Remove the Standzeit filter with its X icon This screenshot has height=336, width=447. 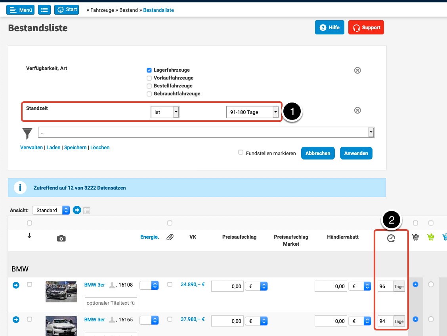tap(357, 110)
